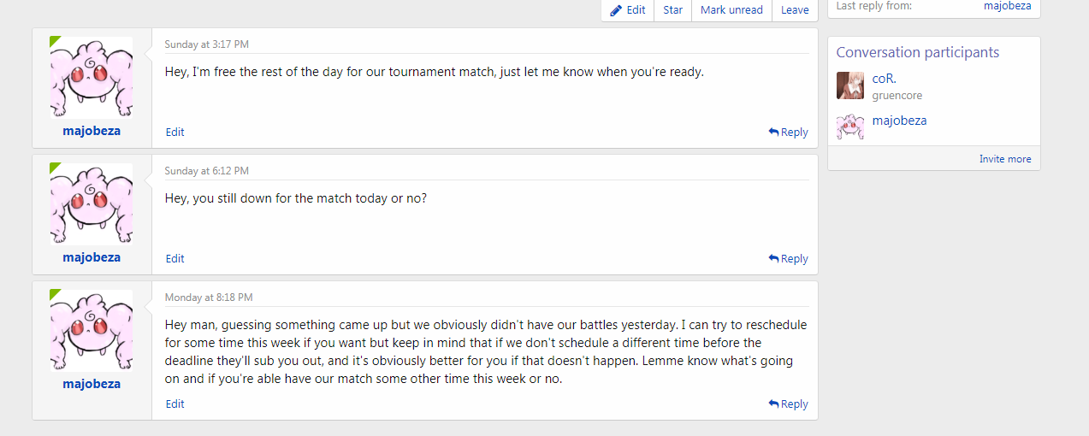Screen dimensions: 1089x436
Task: Click majobeza avatar on first message
Action: [x=92, y=77]
